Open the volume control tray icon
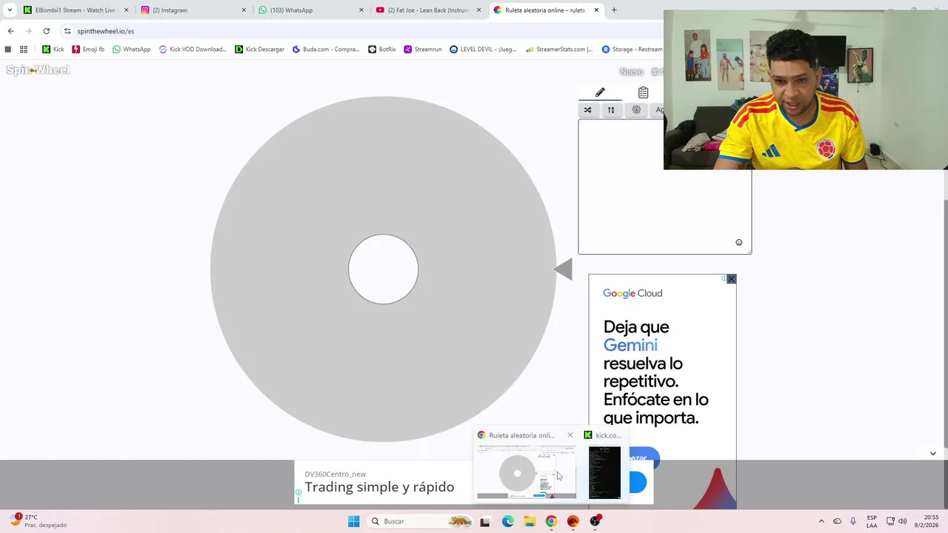The width and height of the screenshot is (948, 533). pyautogui.click(x=903, y=521)
